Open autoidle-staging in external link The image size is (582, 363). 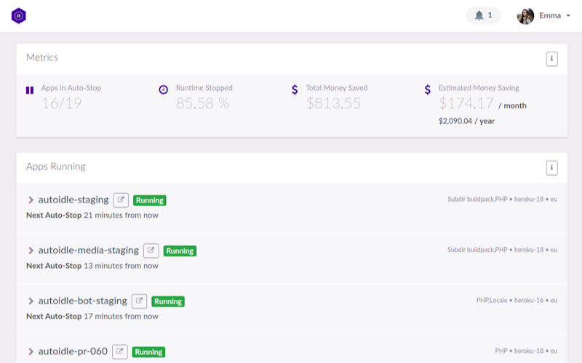point(121,200)
